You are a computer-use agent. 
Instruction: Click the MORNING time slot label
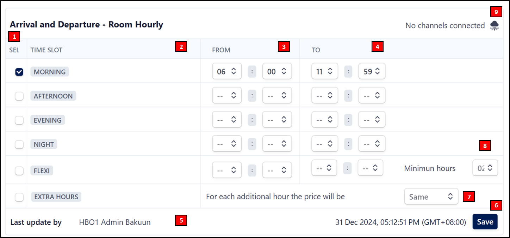coord(50,72)
